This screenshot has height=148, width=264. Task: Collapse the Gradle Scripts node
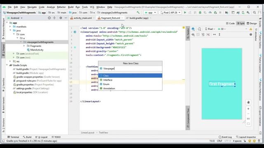7,65
